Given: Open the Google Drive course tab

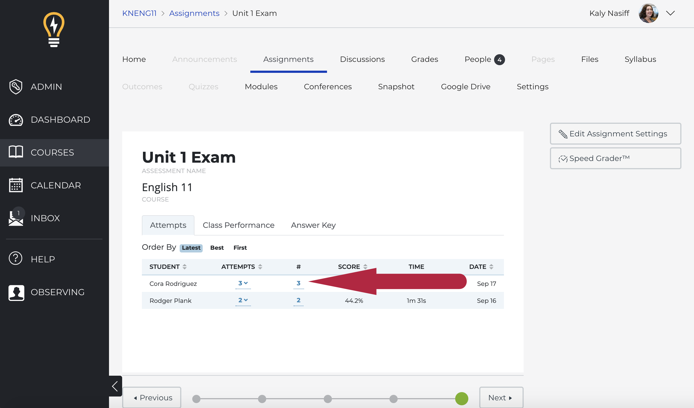Looking at the screenshot, I should [x=466, y=87].
